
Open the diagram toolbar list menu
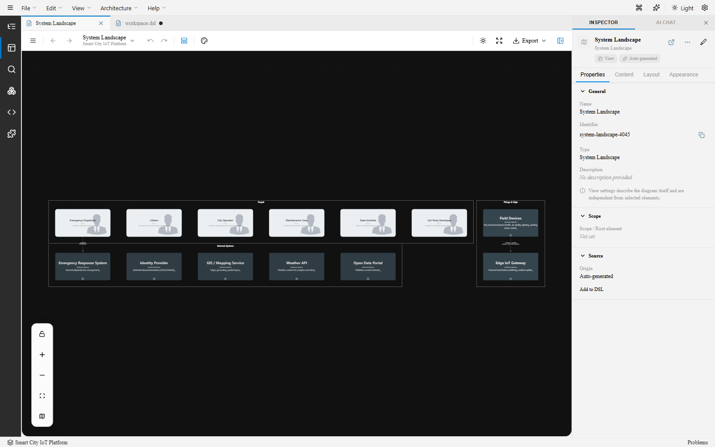point(33,41)
